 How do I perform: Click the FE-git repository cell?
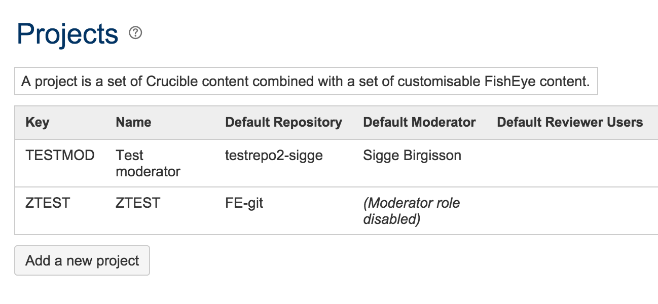point(244,203)
